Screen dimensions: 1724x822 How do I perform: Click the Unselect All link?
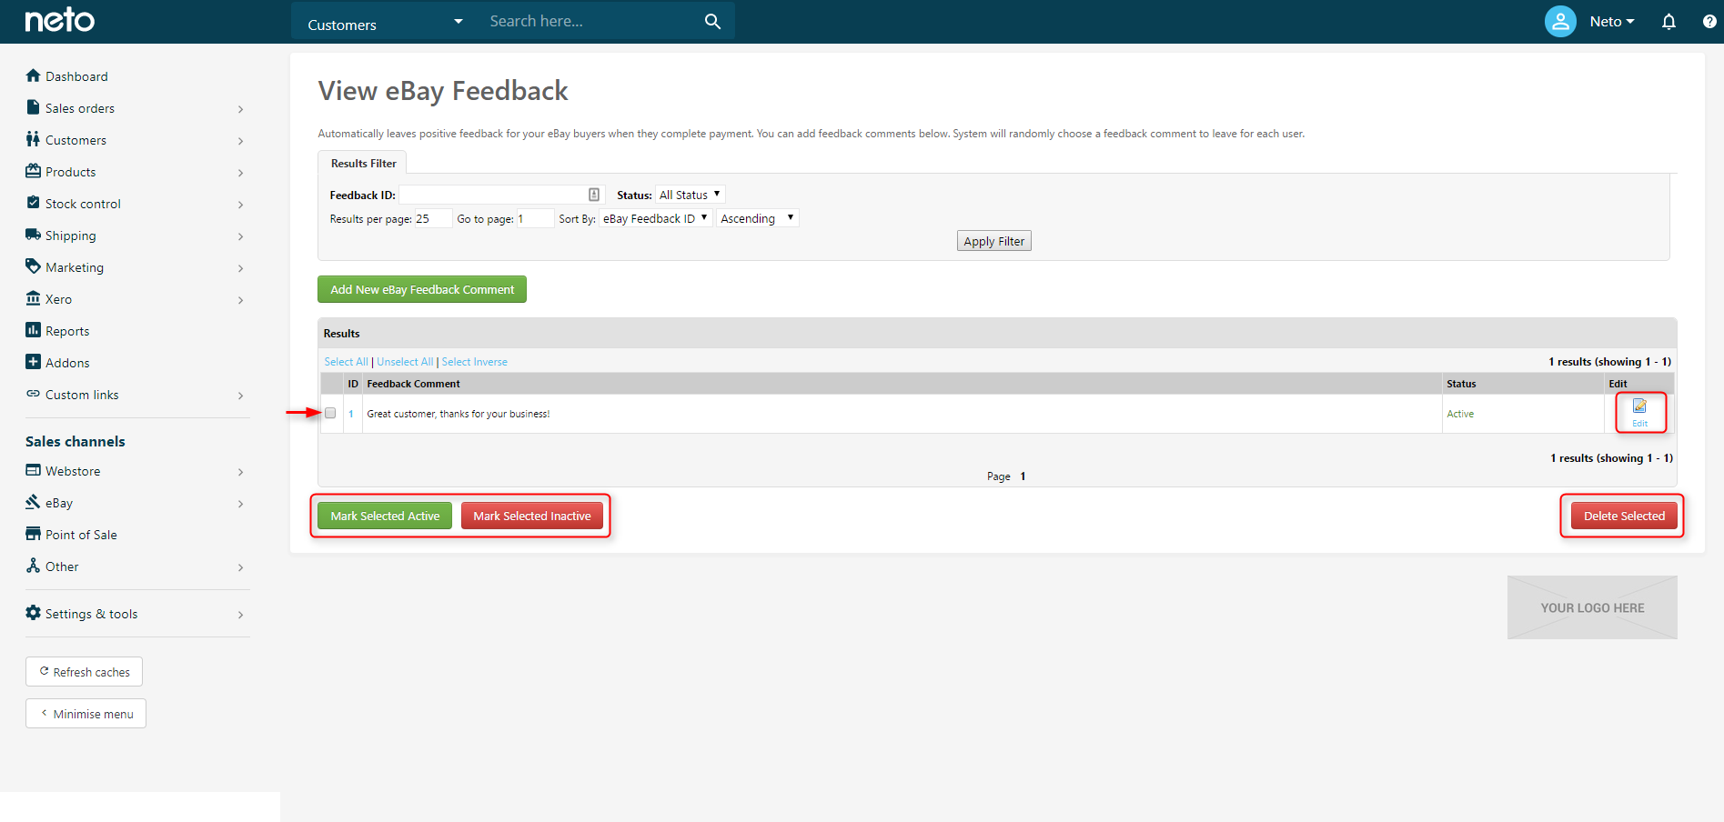[405, 362]
